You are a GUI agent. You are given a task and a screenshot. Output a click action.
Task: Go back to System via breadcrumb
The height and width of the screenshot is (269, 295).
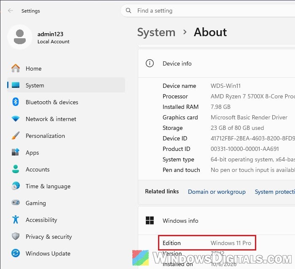(x=156, y=32)
